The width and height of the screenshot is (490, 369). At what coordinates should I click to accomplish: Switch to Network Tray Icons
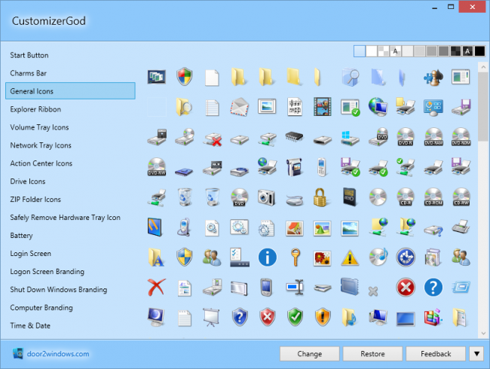[41, 145]
